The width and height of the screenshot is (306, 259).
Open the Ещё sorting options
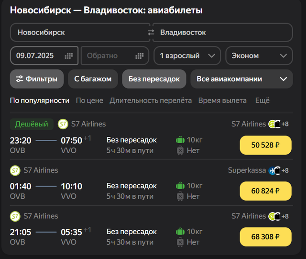click(x=262, y=101)
